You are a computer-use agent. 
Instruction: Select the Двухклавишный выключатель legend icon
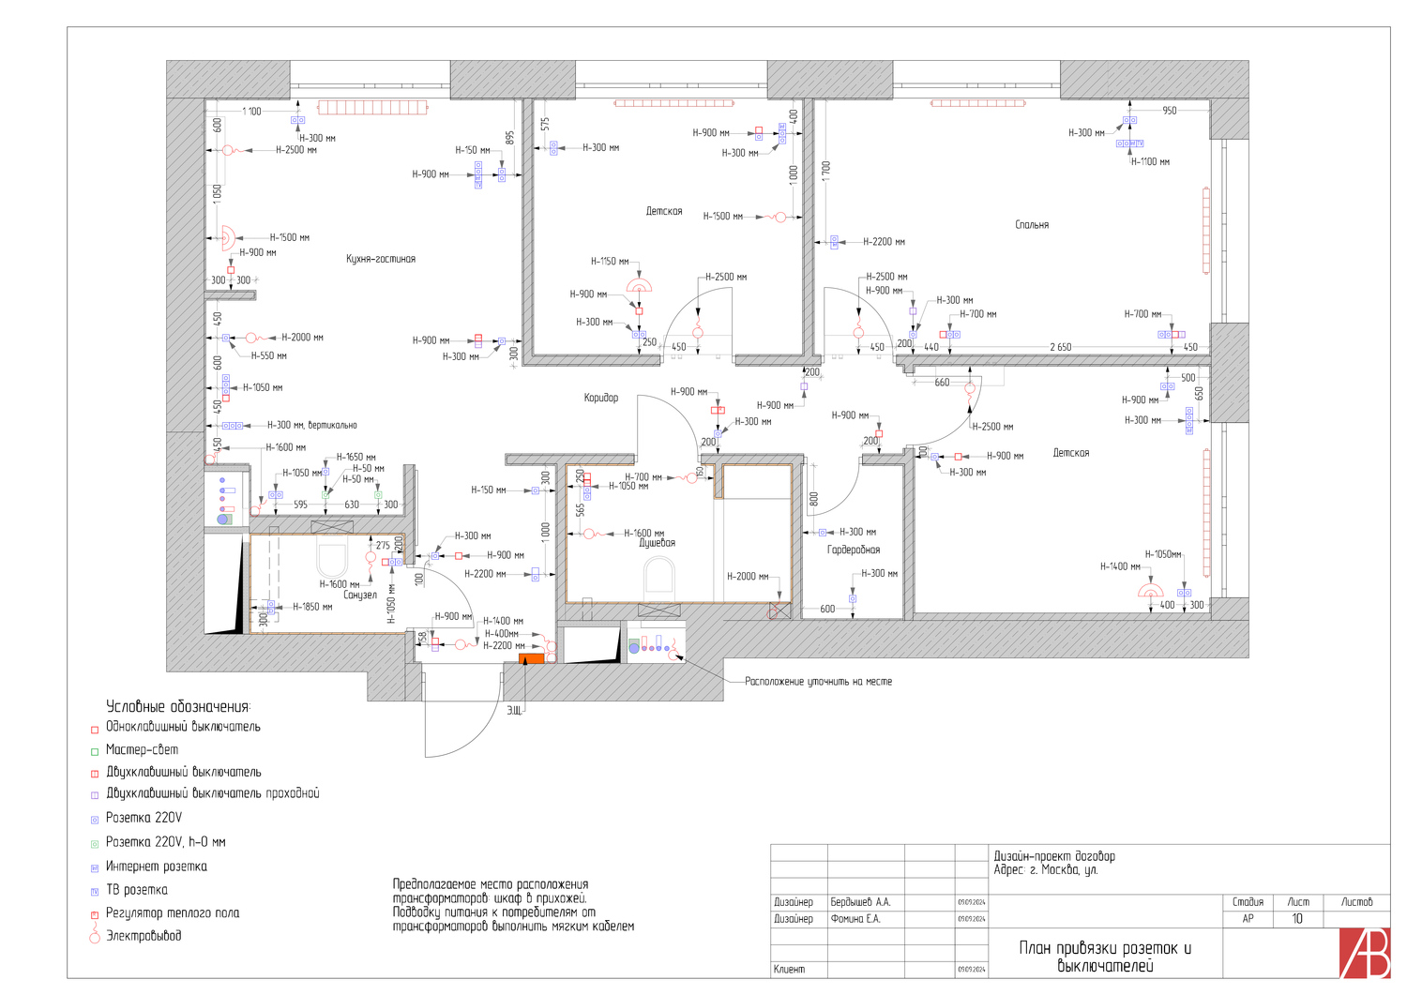(x=95, y=775)
